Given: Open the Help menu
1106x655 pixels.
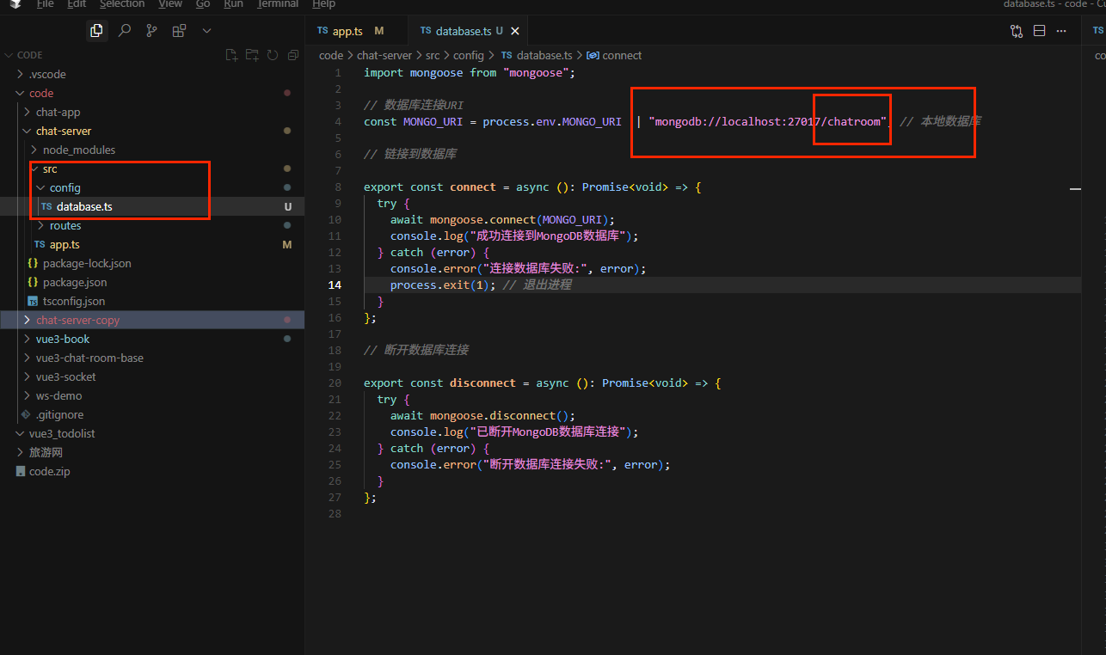Looking at the screenshot, I should coord(323,3).
